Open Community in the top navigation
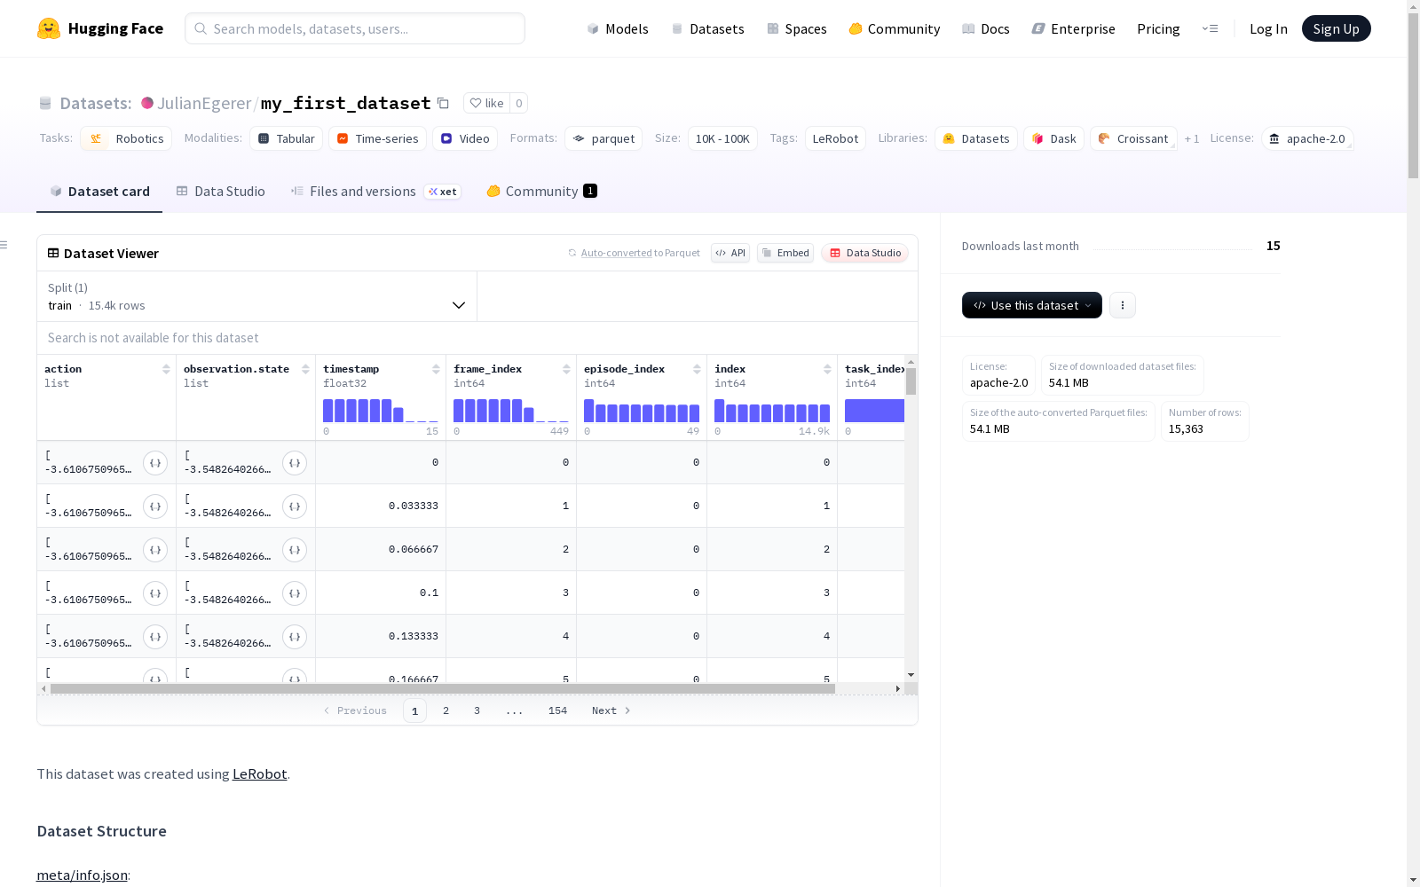This screenshot has height=887, width=1420. pyautogui.click(x=894, y=28)
